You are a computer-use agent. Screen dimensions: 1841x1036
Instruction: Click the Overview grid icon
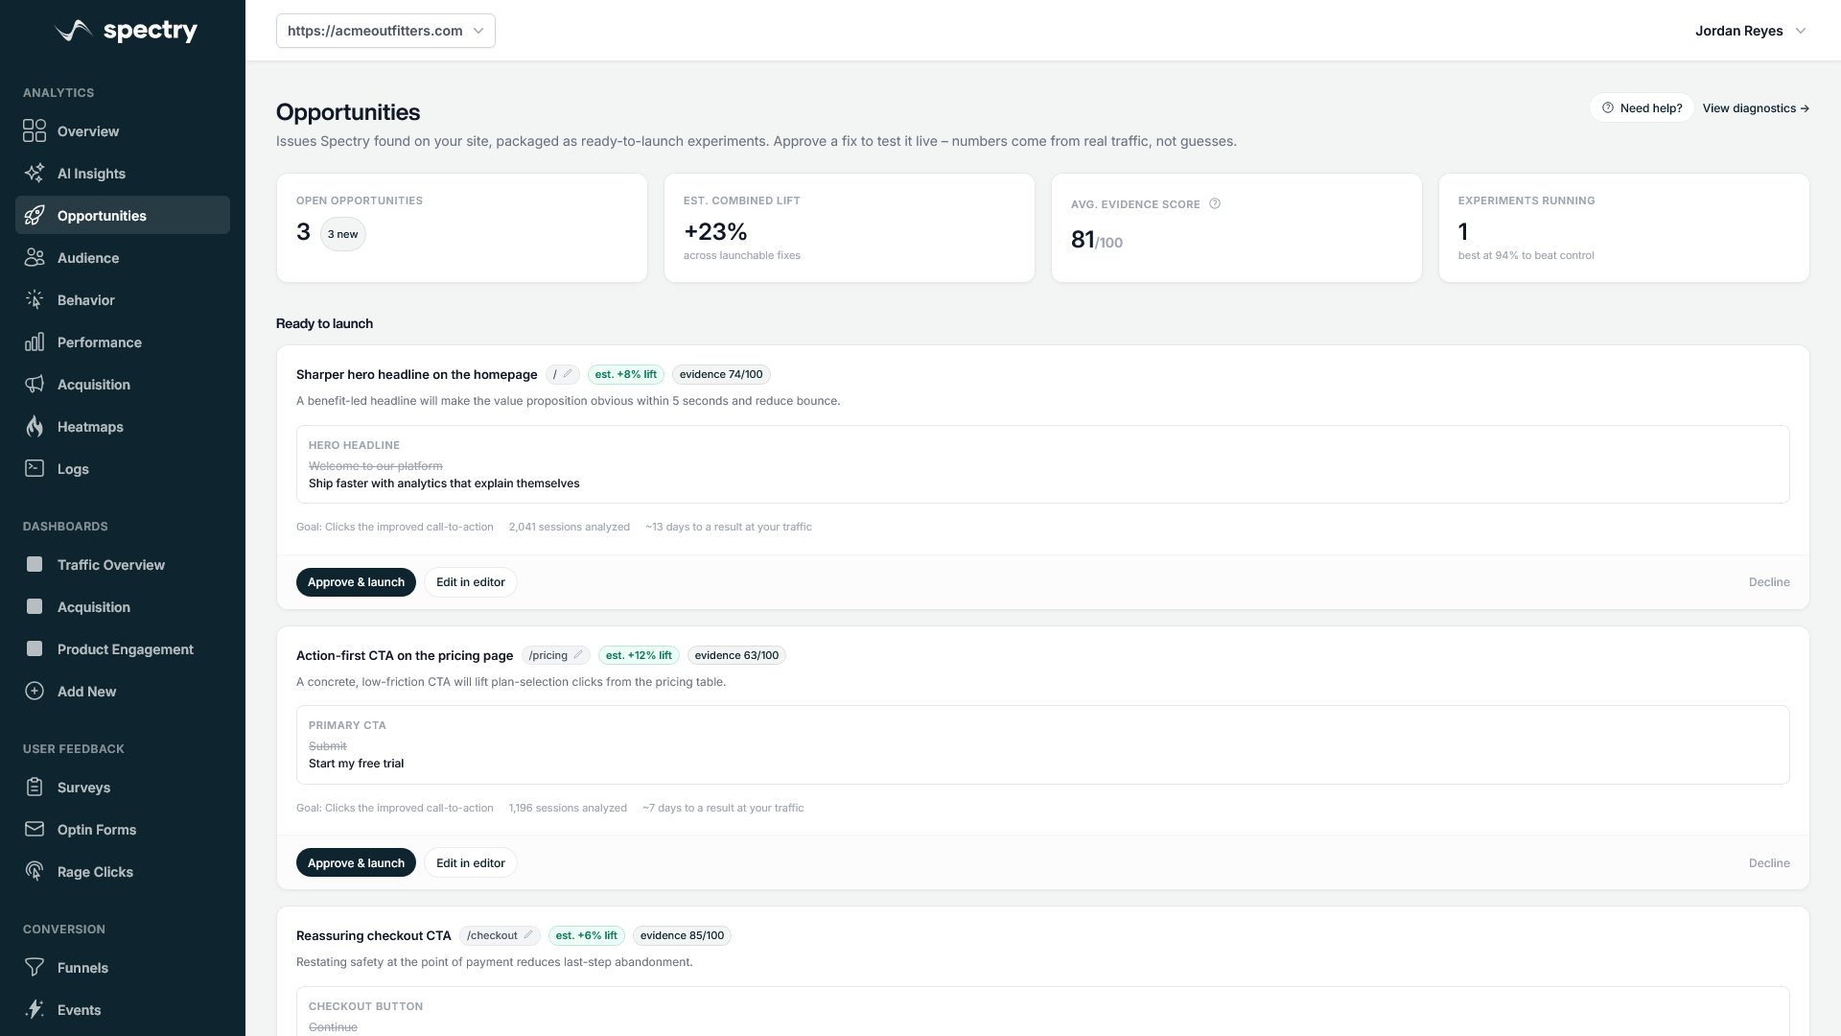(35, 131)
